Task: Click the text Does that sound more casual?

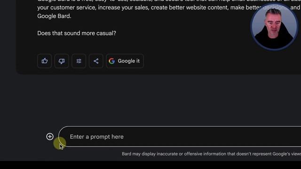Action: coord(77,33)
